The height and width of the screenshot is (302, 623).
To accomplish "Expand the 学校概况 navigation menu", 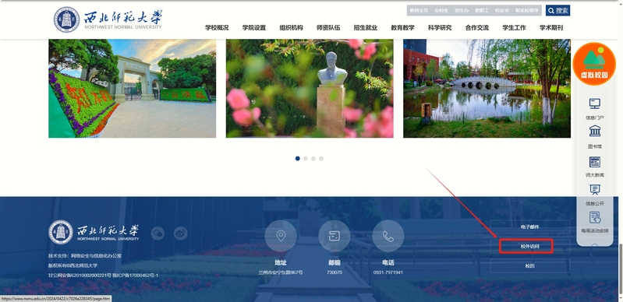I will tap(217, 28).
